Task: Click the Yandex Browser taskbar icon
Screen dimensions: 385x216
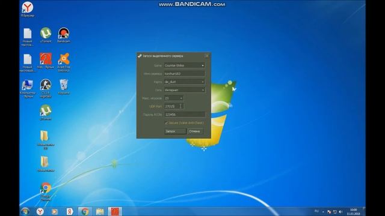Action: 40,211
